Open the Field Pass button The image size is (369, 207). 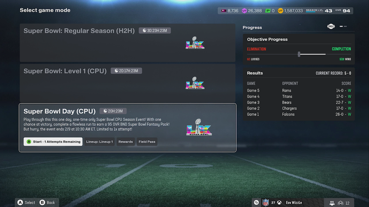pos(147,142)
